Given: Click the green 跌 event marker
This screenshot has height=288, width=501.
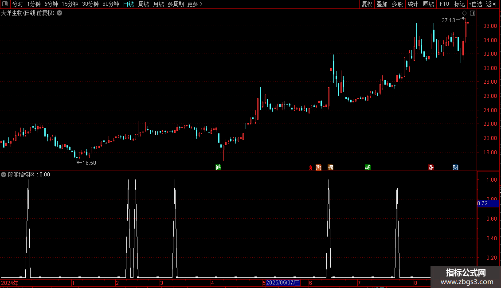Looking at the screenshot, I should coord(219,167).
